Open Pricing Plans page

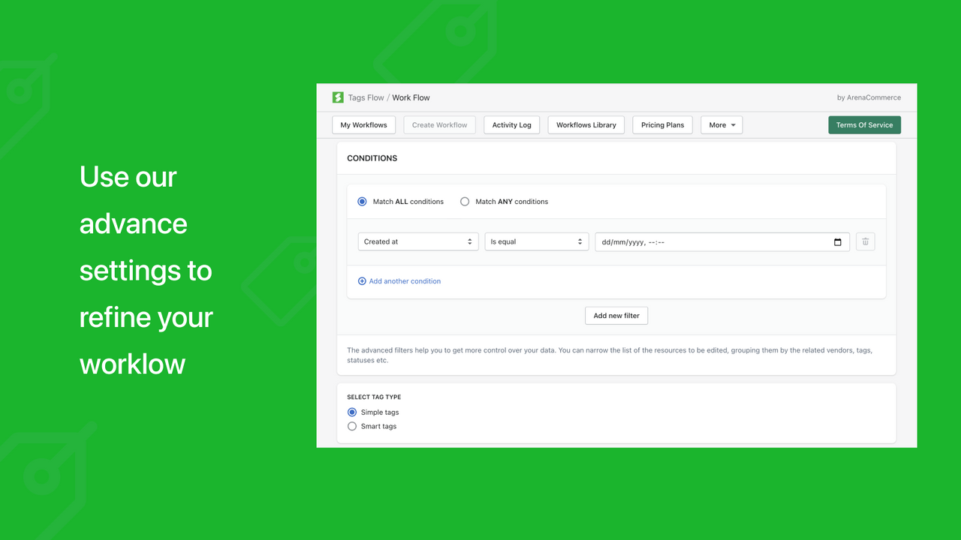tap(663, 125)
